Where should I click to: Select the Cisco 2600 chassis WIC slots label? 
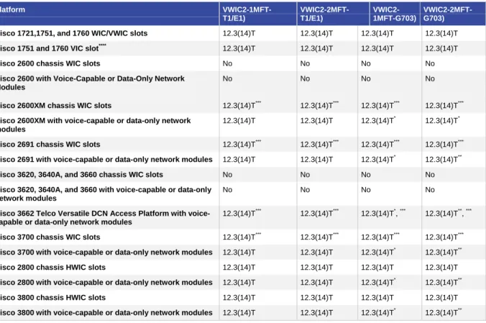point(50,63)
